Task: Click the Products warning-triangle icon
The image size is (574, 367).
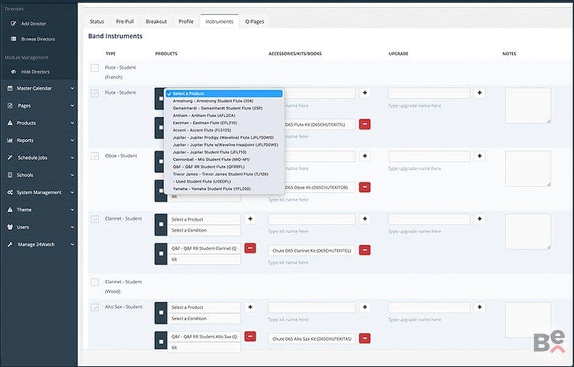Action: [x=10, y=123]
